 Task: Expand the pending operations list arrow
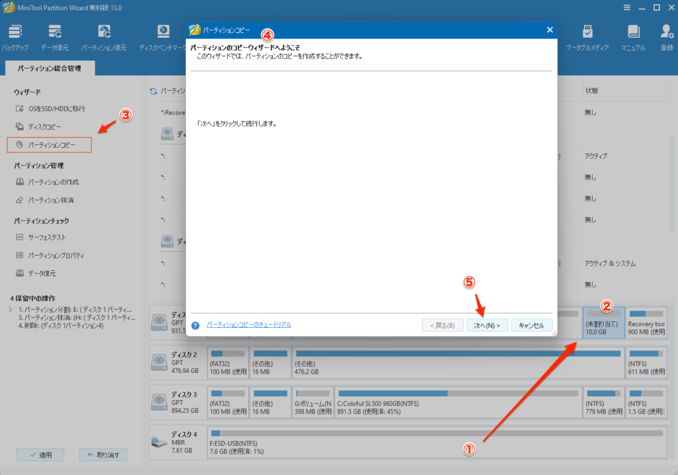[x=9, y=309]
